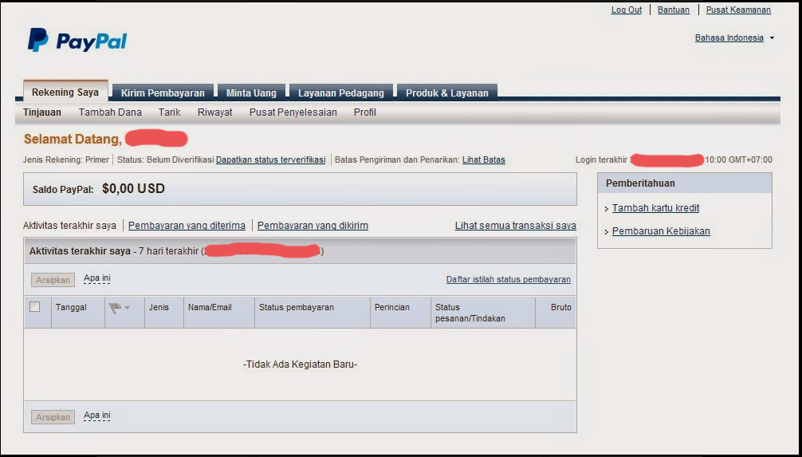Click the Status pembayaran column header
The height and width of the screenshot is (457, 802).
296,308
